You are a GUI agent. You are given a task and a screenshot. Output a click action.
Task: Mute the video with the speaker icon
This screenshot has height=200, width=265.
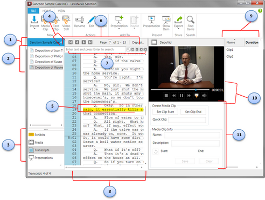point(204,96)
